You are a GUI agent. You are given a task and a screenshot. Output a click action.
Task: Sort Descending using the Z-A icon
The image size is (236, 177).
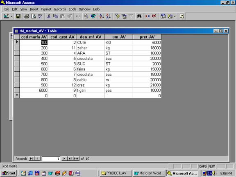[109, 16]
